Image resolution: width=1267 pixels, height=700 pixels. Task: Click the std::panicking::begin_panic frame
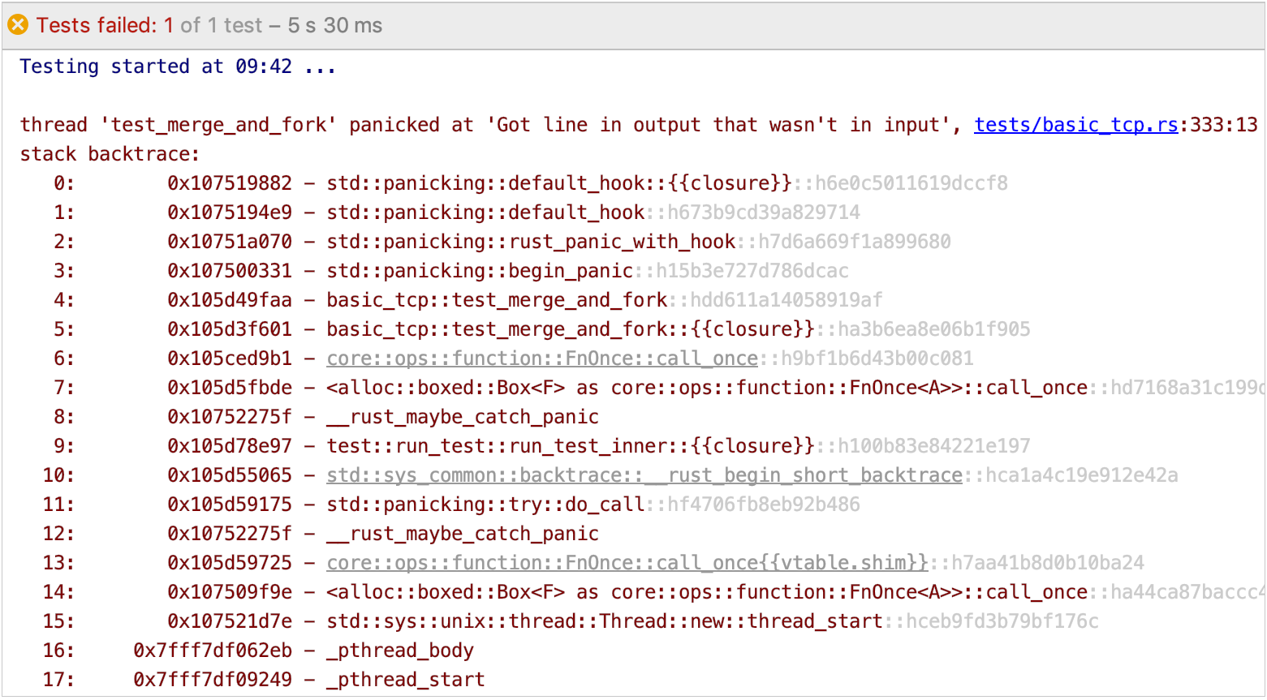[483, 270]
